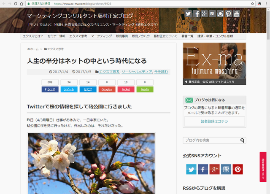
Task: Click the sidebar Instagram icon
Action: click(x=226, y=169)
